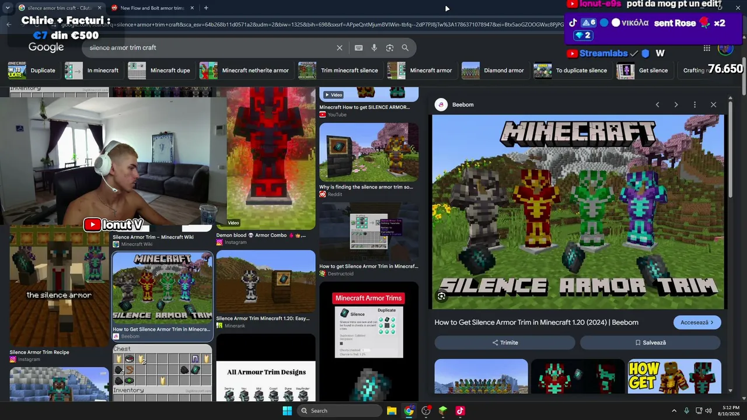The image size is (747, 420).
Task: Open File Explorer from the taskbar
Action: (x=392, y=411)
